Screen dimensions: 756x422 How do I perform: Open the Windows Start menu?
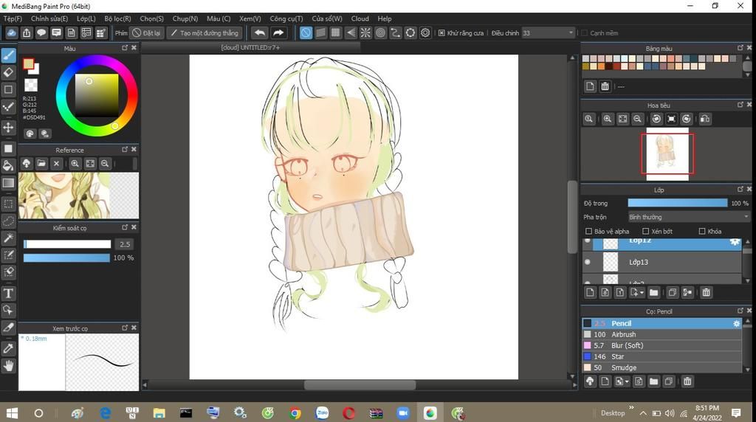click(12, 413)
